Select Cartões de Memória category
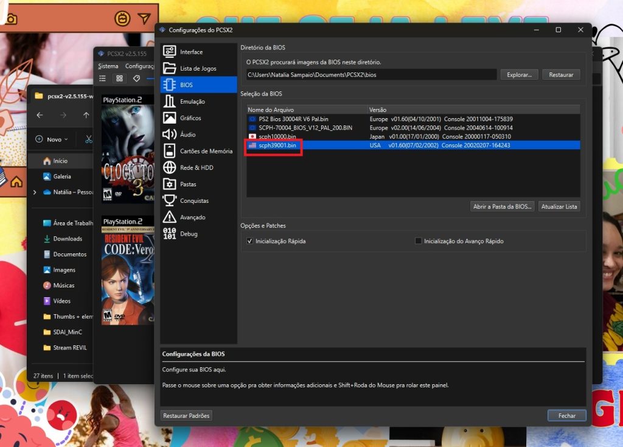Image resolution: width=623 pixels, height=447 pixels. pyautogui.click(x=206, y=151)
